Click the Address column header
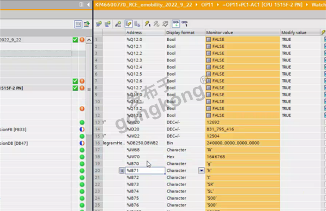 click(x=145, y=33)
